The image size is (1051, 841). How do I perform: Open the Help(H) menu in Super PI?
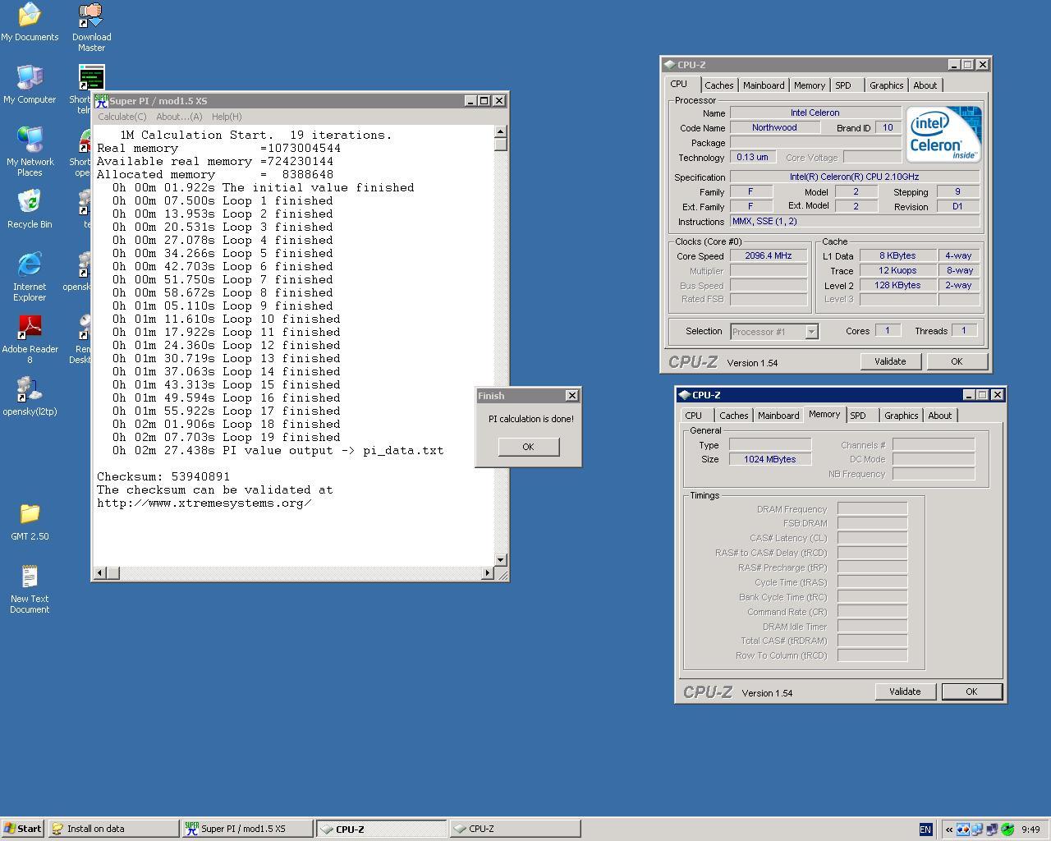point(227,117)
